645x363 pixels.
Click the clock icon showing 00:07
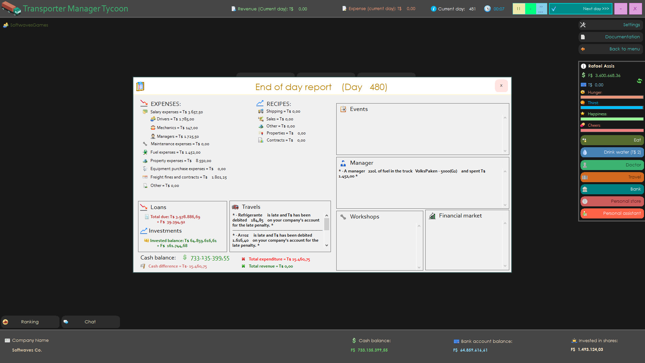point(488,8)
